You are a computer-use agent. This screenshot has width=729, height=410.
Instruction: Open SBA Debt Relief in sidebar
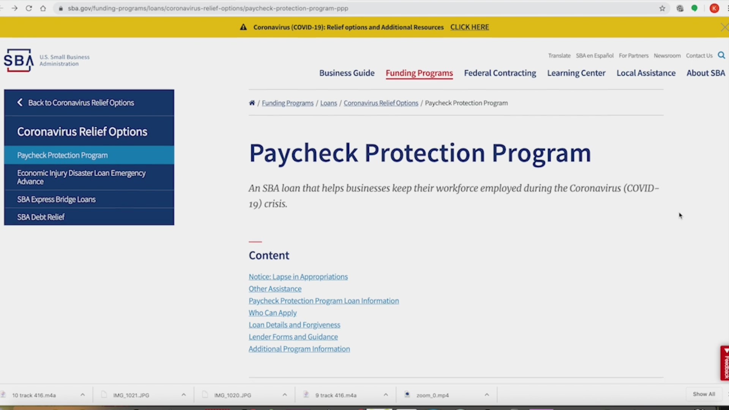89,217
